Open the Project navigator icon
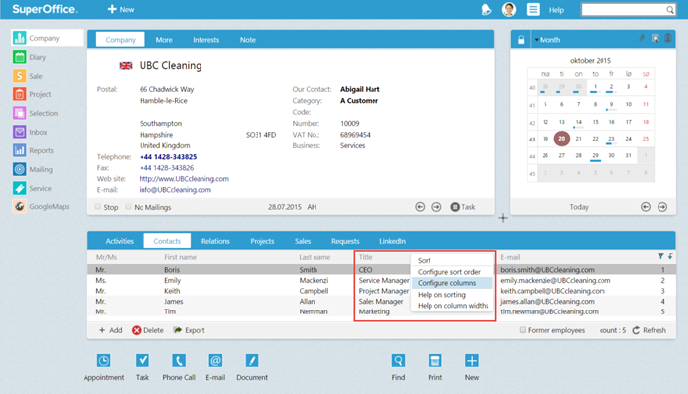 point(20,94)
